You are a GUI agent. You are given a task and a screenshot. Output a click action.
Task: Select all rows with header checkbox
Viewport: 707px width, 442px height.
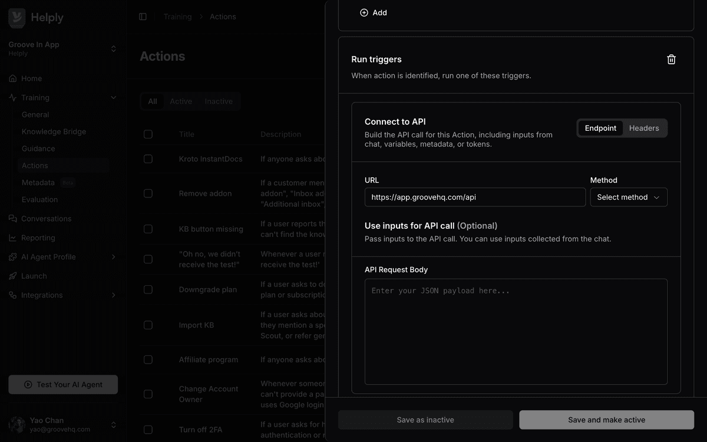pyautogui.click(x=148, y=134)
